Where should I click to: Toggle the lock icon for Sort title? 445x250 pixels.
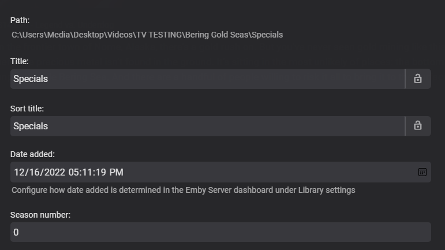pyautogui.click(x=418, y=126)
